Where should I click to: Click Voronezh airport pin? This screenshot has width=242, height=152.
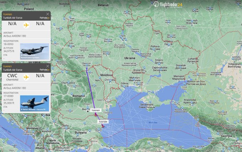192,21
